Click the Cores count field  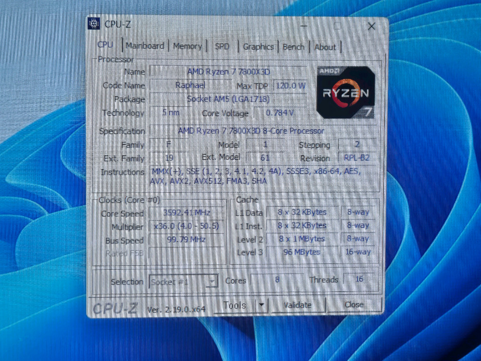[x=278, y=280]
